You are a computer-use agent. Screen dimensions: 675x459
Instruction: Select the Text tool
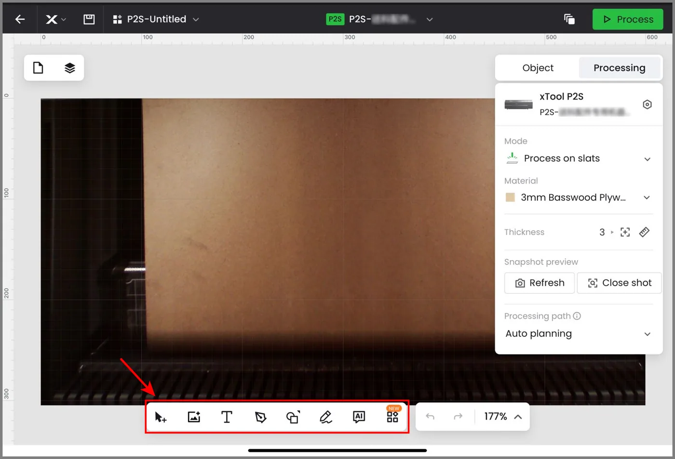click(x=227, y=417)
